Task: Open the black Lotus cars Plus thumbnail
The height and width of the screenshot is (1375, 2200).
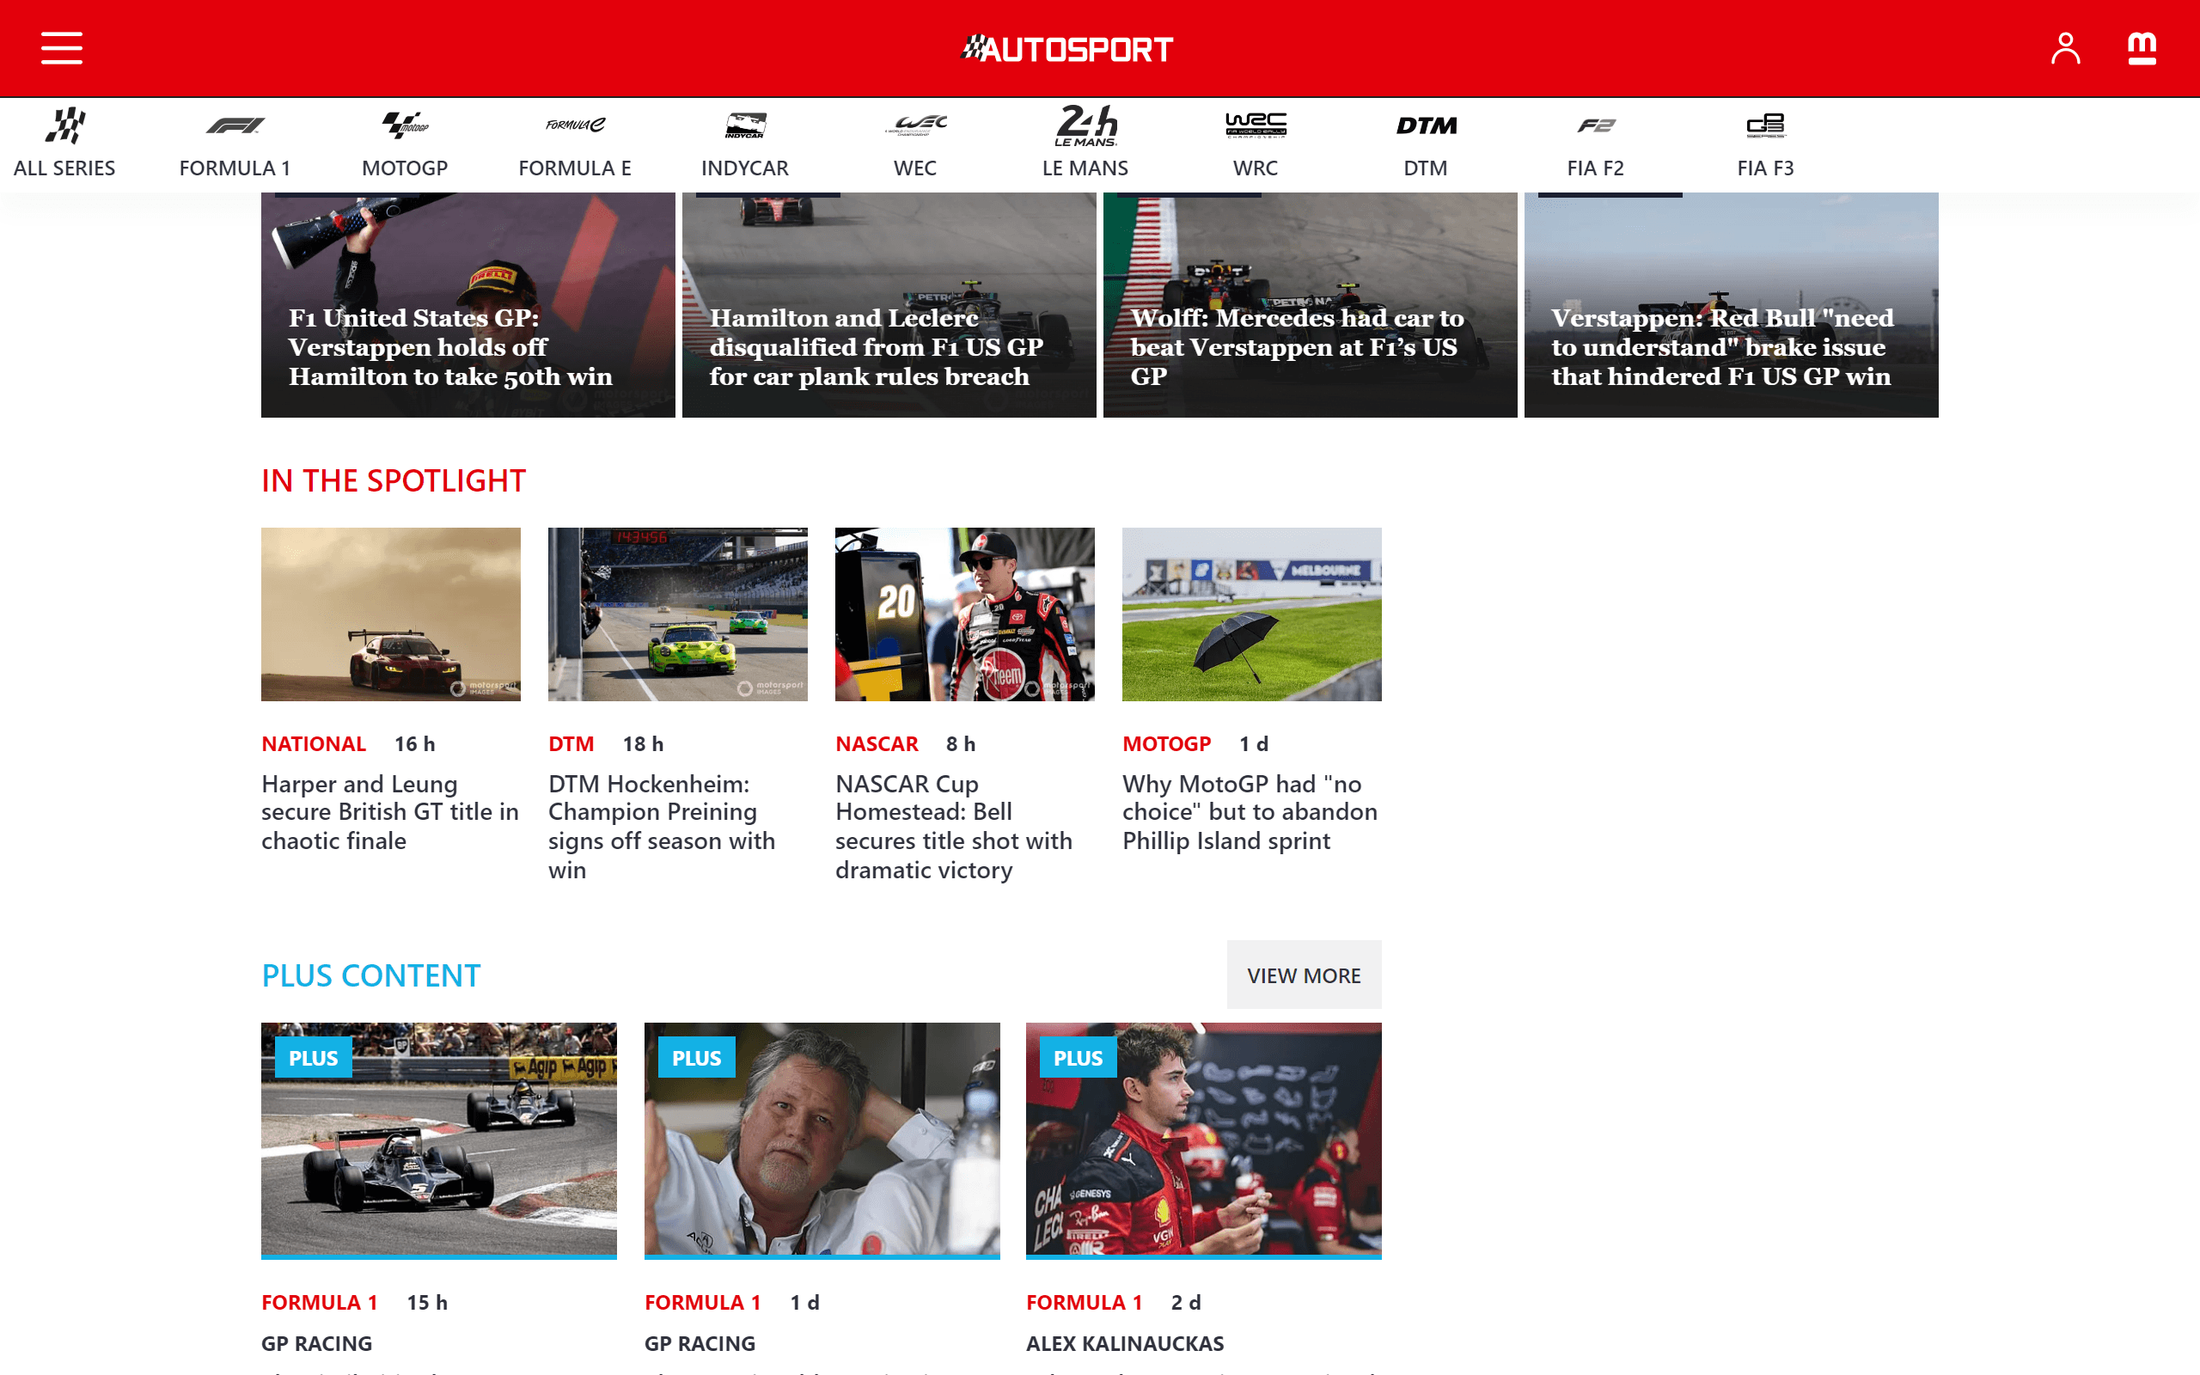Action: pos(439,1140)
